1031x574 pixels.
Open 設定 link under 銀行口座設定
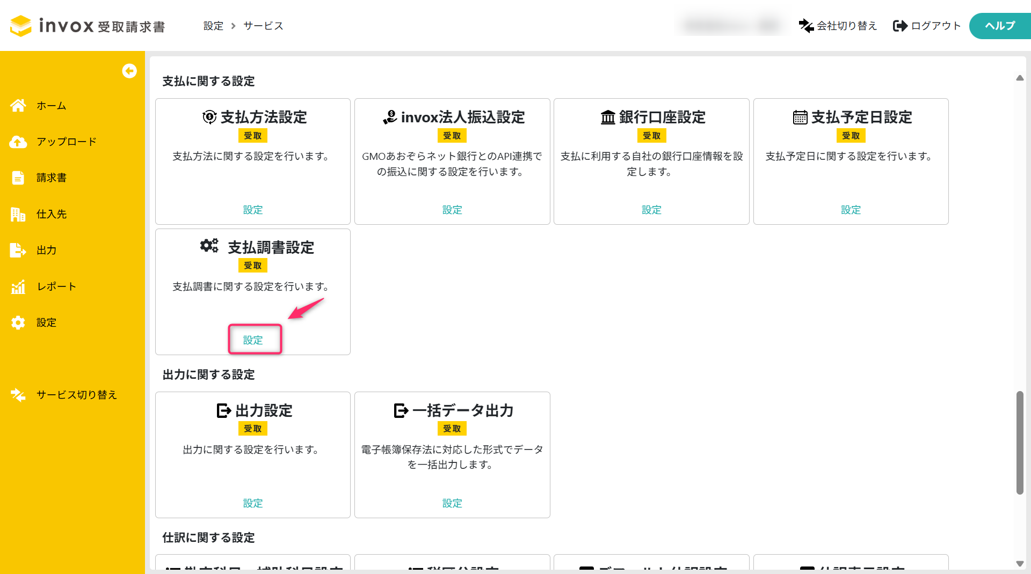pos(651,210)
